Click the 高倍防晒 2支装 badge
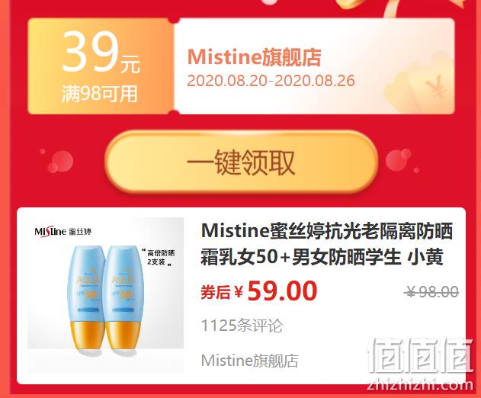The image size is (481, 398). 159,257
